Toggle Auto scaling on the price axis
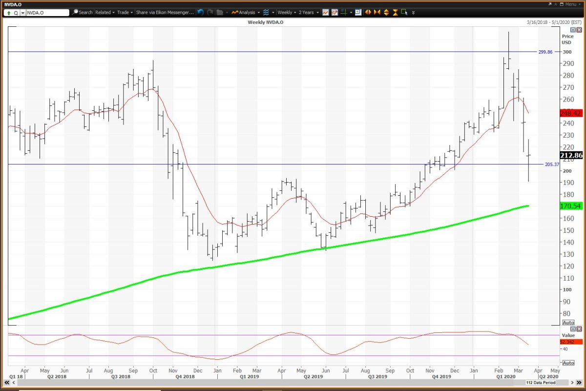586x391 pixels. 568,323
